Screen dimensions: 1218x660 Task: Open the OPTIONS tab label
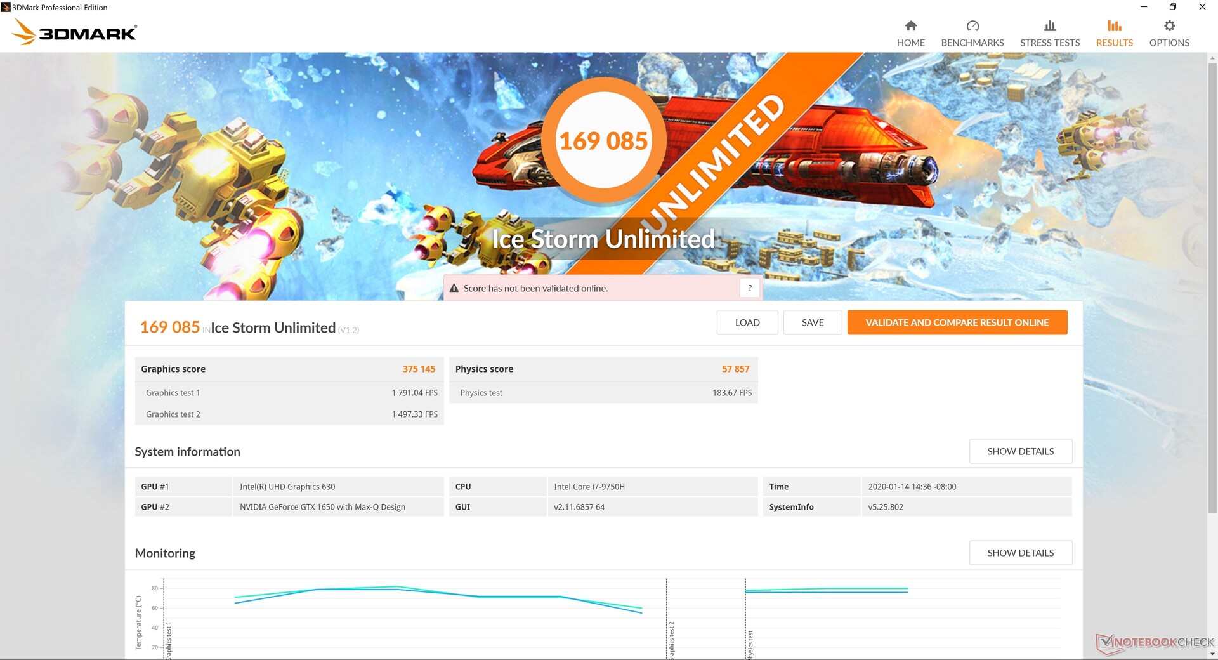(1169, 43)
